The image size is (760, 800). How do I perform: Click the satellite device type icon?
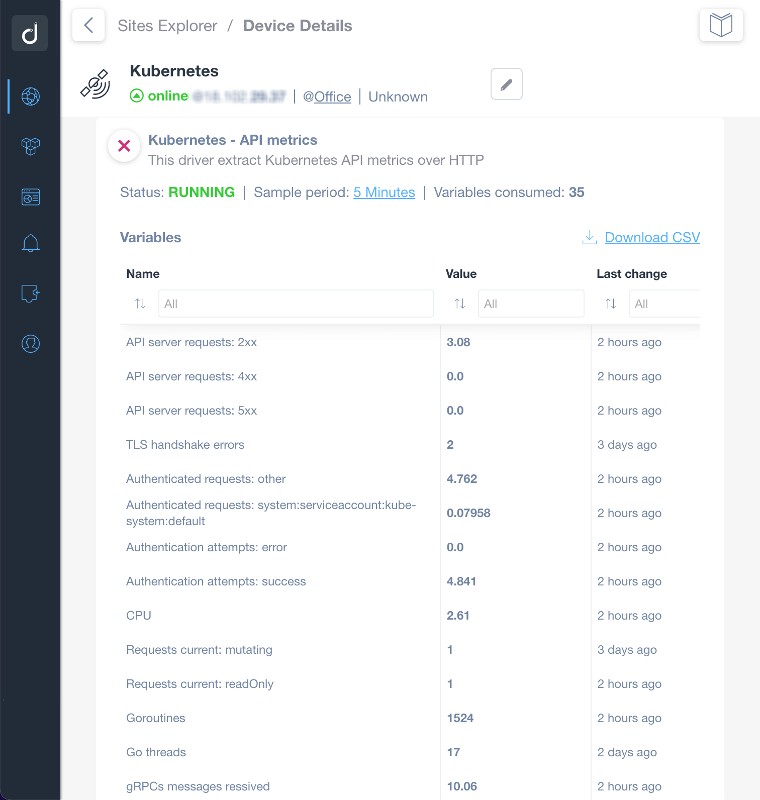tap(96, 84)
